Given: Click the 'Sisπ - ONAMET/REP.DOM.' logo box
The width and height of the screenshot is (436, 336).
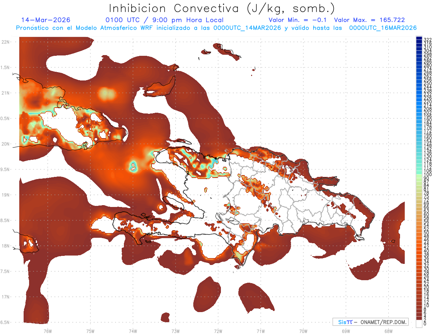Looking at the screenshot, I should point(370,322).
